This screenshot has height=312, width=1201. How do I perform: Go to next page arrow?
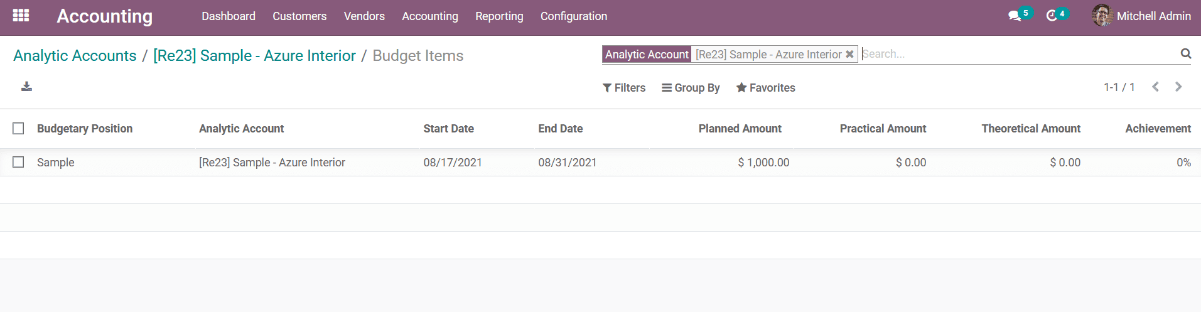[x=1178, y=87]
